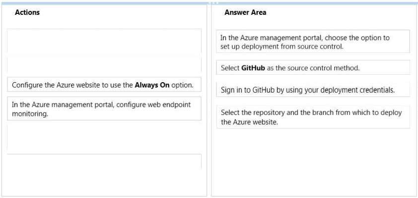Viewport: 418px width, 198px height.
Task: Pick the set up deployment from source control step
Action: [x=313, y=42]
